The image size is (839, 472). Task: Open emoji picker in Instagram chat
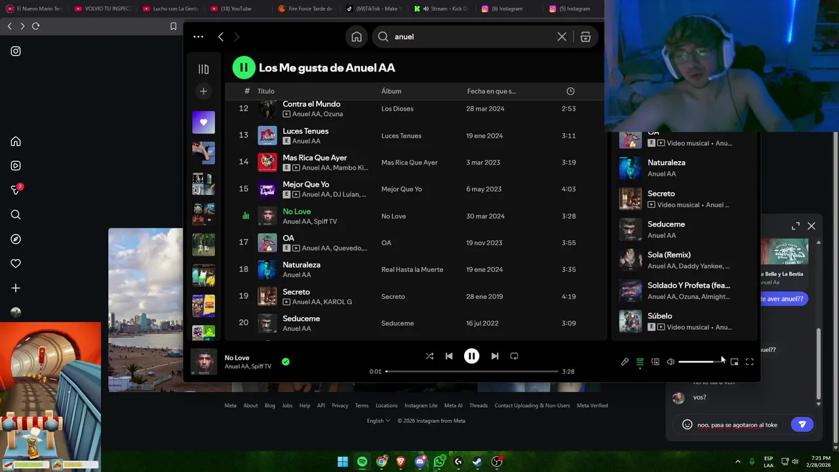tap(687, 425)
